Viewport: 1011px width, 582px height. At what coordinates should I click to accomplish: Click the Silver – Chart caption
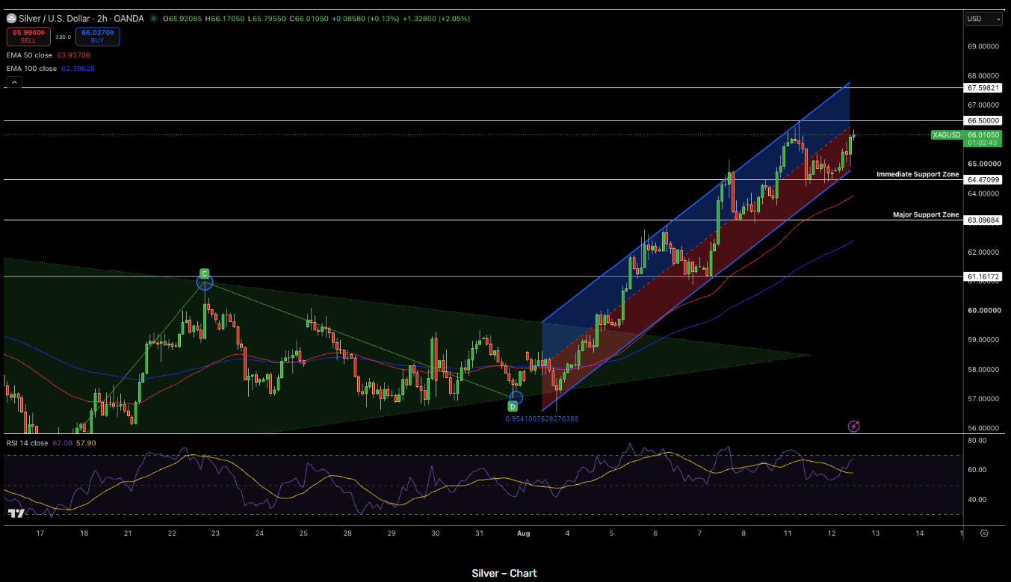(x=504, y=573)
